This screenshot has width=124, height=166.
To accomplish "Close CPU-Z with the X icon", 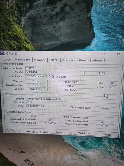I will (x=118, y=54).
